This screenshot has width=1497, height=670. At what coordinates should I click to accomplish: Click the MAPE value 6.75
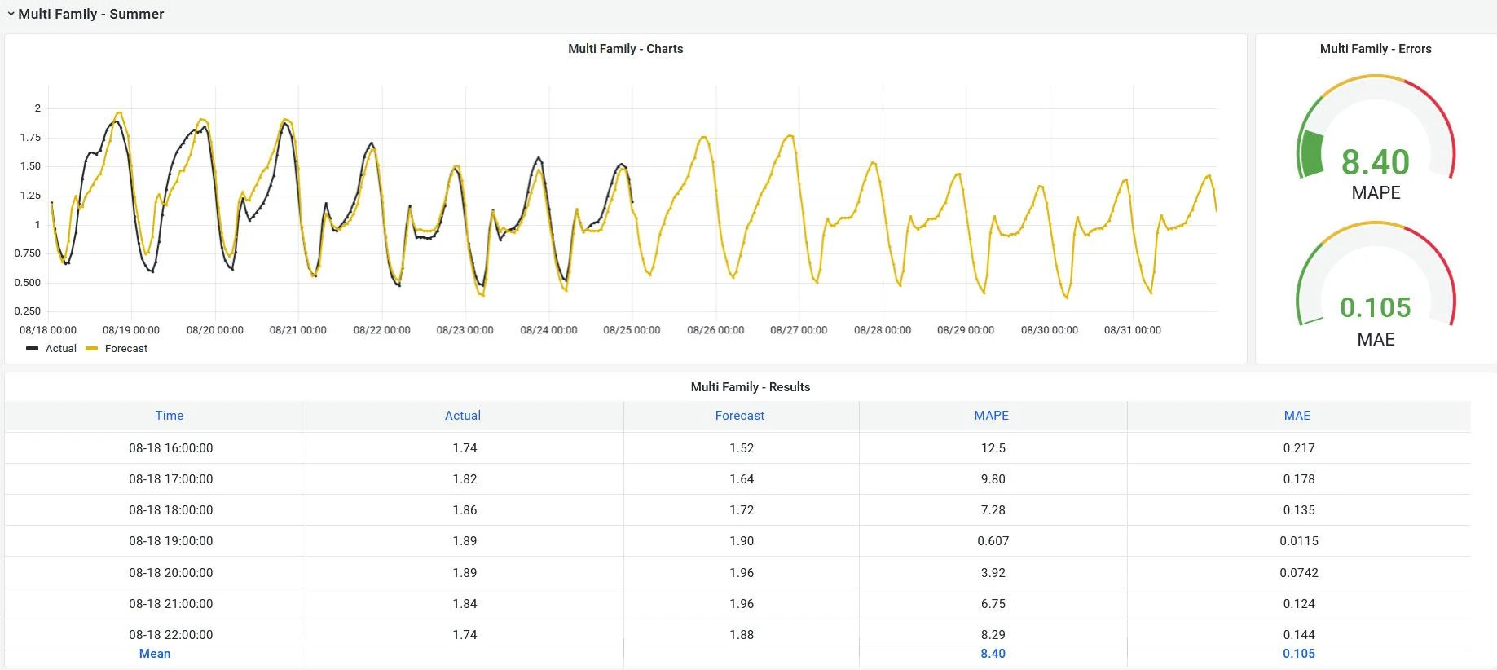click(993, 604)
